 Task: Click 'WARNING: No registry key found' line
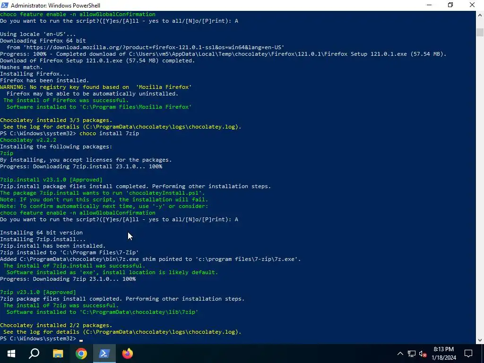pos(95,87)
